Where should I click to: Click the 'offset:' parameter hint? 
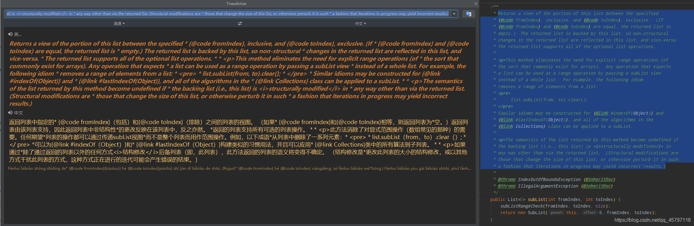click(x=590, y=213)
